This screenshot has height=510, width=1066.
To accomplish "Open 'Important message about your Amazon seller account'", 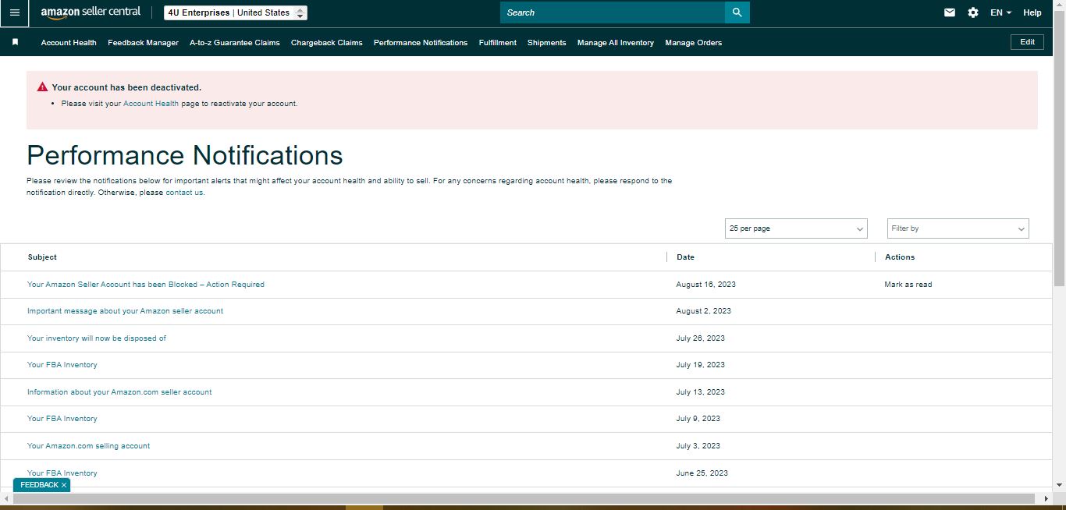I will pyautogui.click(x=125, y=311).
